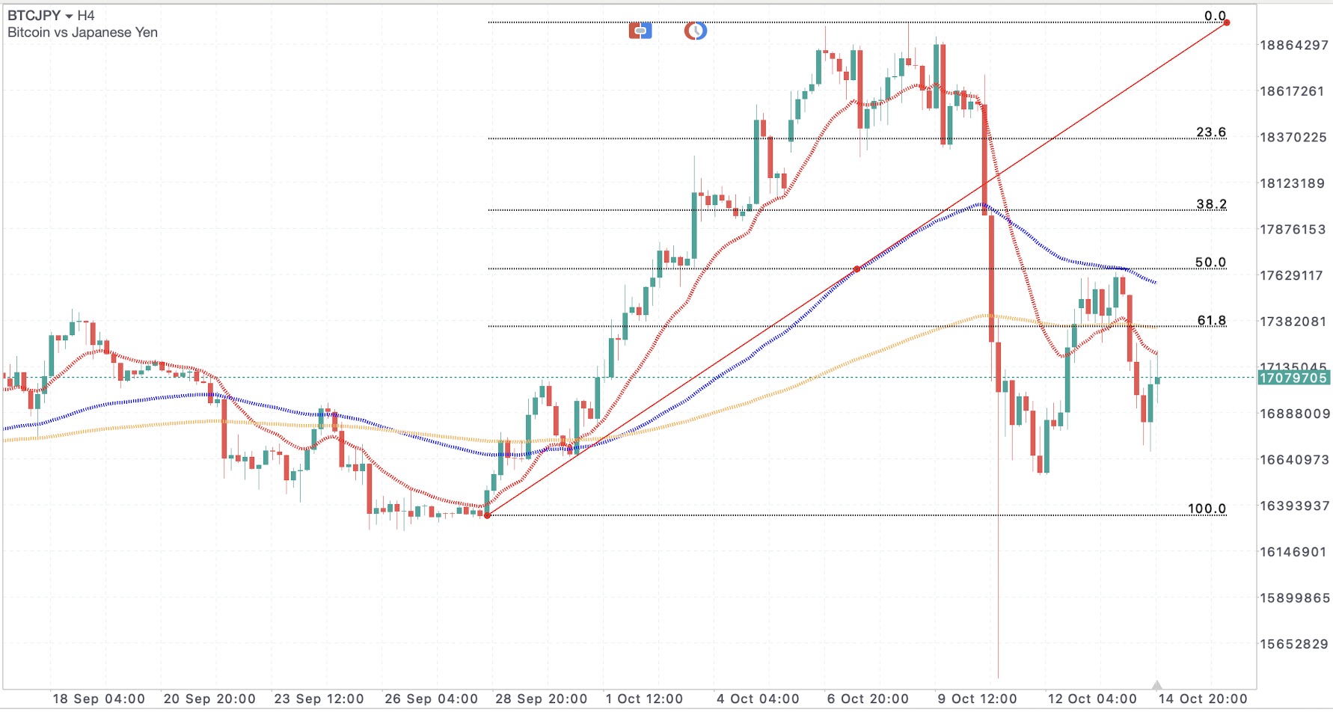This screenshot has height=712, width=1333.
Task: Click the 18864297 price axis label
Action: 1293,45
